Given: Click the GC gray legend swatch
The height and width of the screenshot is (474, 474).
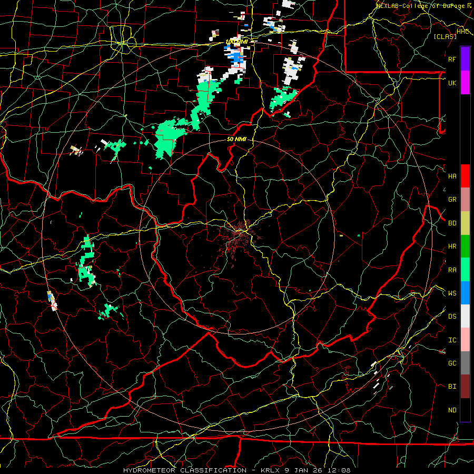Looking at the screenshot, I should coord(465,363).
